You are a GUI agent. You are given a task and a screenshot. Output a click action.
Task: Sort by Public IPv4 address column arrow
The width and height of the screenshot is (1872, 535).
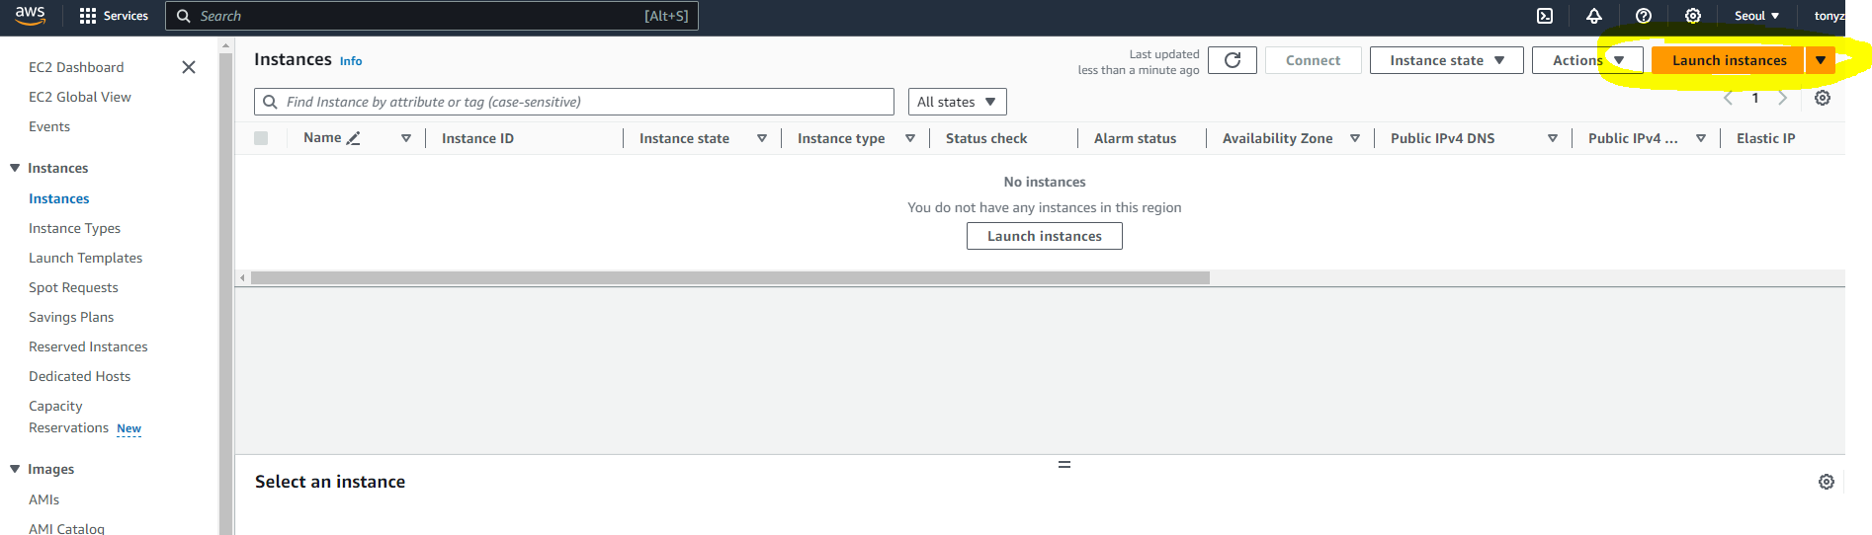[x=1701, y=138]
